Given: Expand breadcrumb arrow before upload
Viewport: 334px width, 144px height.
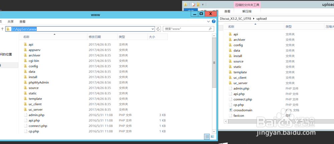Looking at the screenshot, I should point(254,18).
